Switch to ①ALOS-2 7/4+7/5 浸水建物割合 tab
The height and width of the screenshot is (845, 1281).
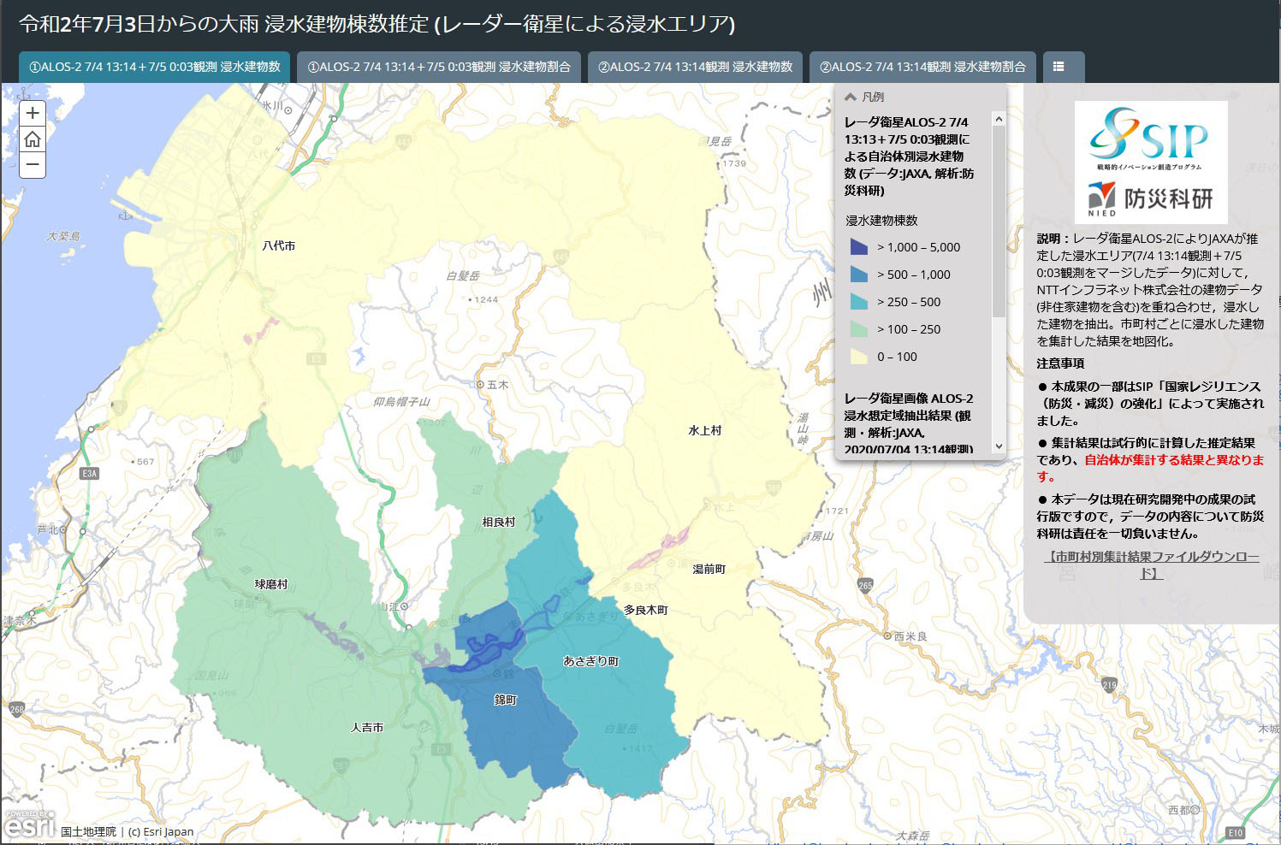coord(438,67)
